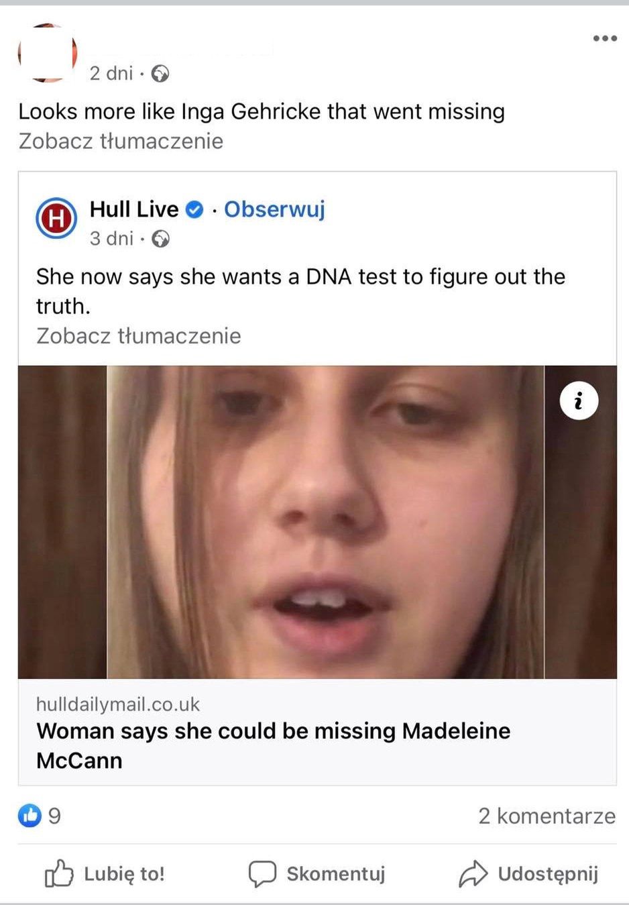Translate the "Looks more like Inga Gehricke" post
This screenshot has height=905, width=629.
click(x=121, y=142)
